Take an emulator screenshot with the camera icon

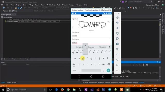pos(117,44)
